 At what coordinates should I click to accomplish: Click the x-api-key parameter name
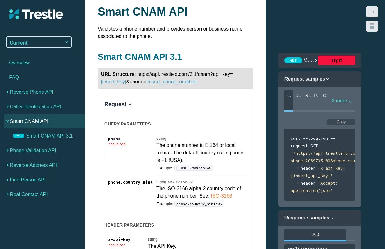(119, 239)
